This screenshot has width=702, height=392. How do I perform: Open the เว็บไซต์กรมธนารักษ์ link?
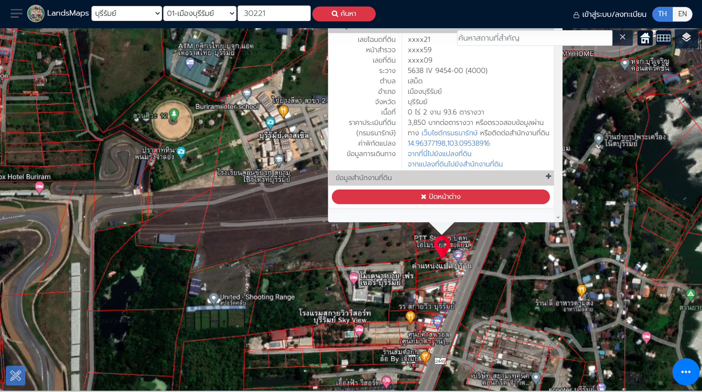click(x=449, y=133)
